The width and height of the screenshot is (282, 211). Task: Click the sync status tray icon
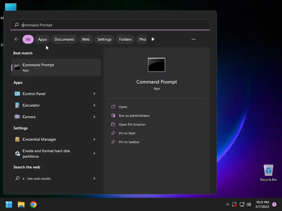coord(234,204)
